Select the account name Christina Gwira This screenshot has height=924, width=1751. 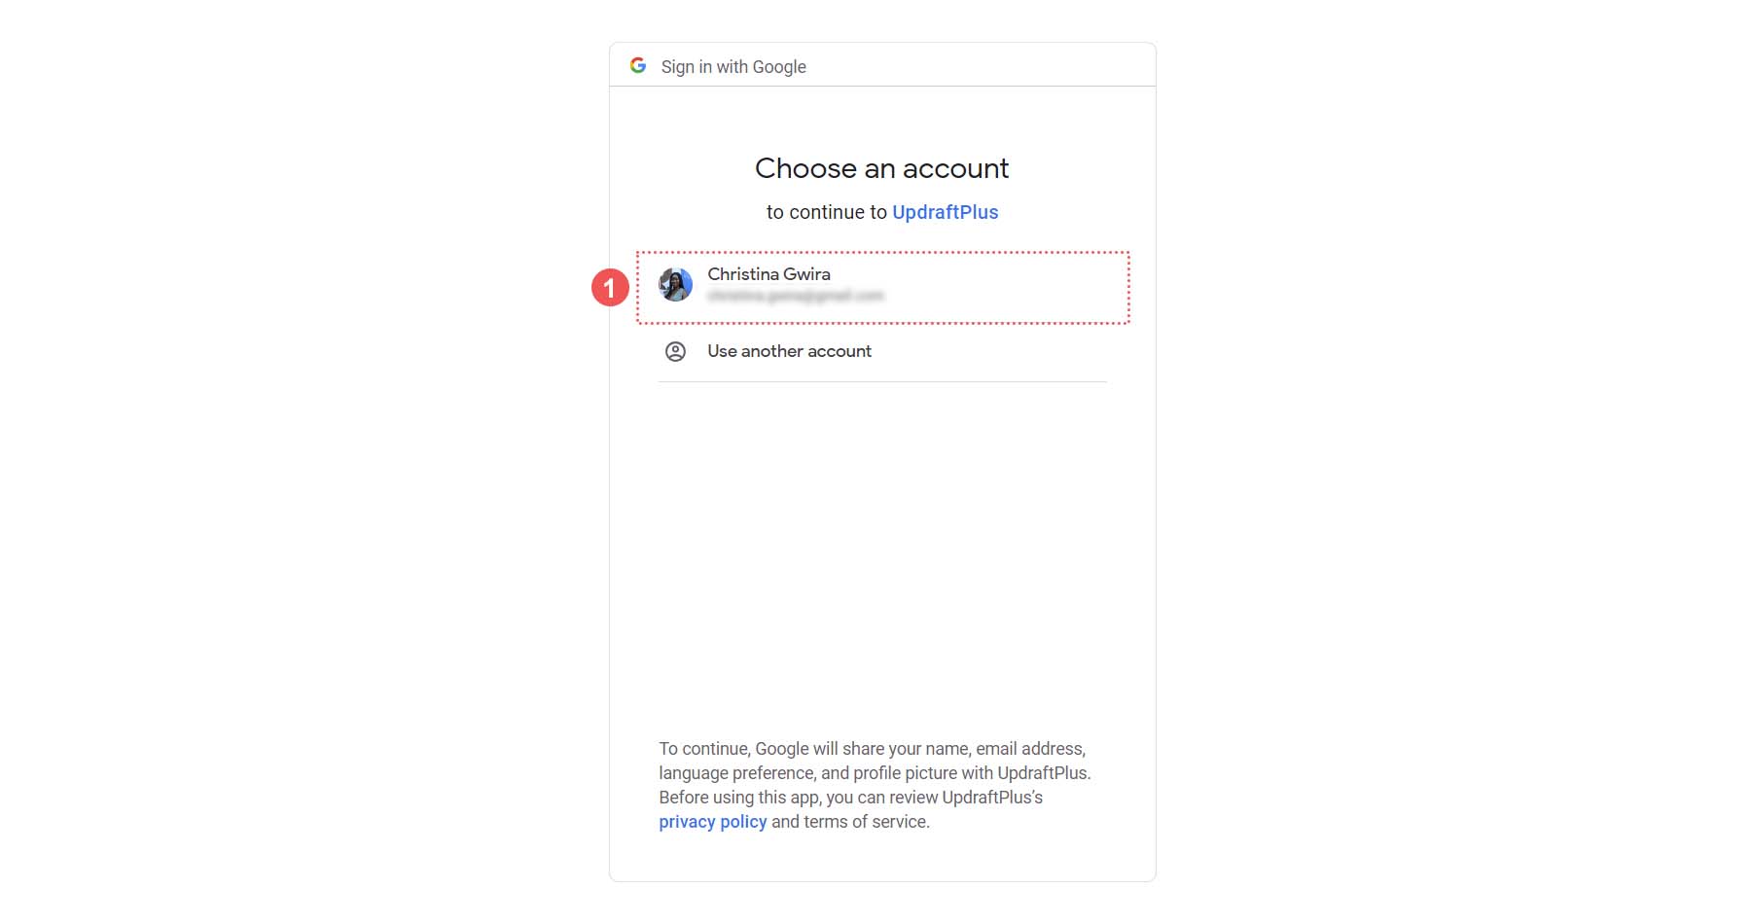(x=768, y=273)
